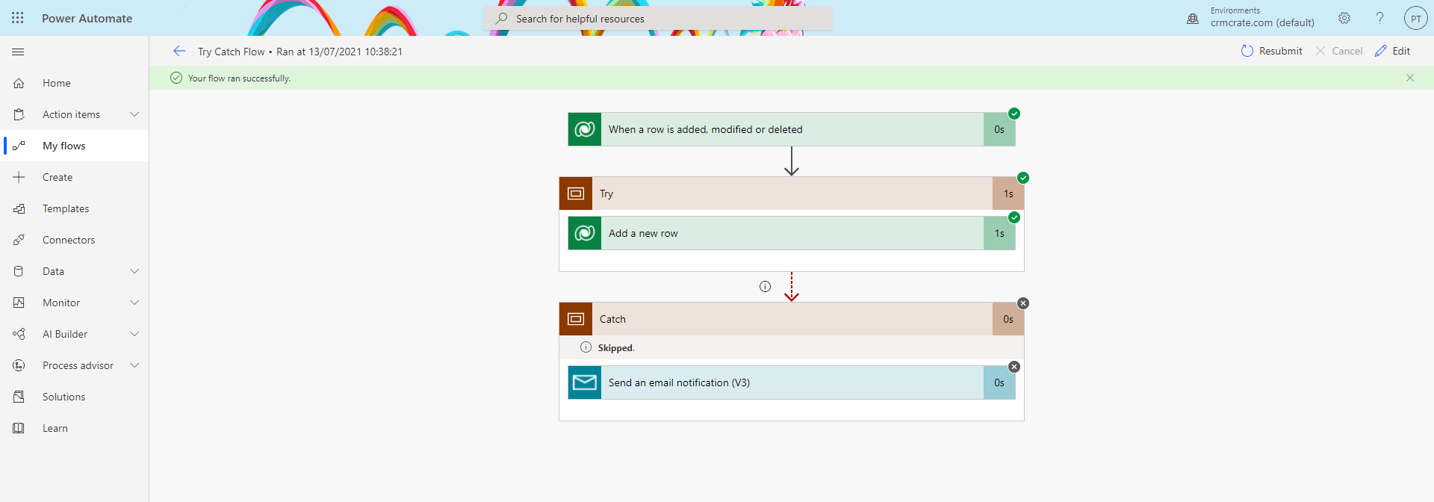1434x502 pixels.
Task: Click the Connectors plug icon
Action: 19,240
